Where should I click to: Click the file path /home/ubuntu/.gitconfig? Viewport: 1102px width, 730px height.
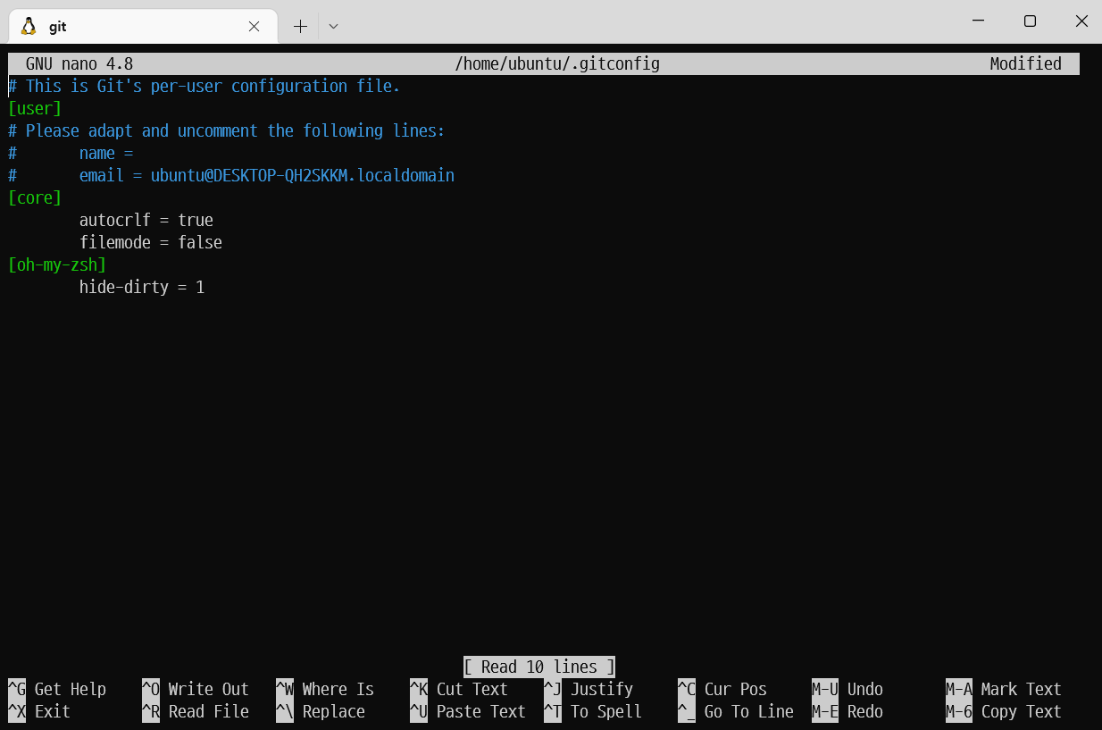tap(557, 64)
